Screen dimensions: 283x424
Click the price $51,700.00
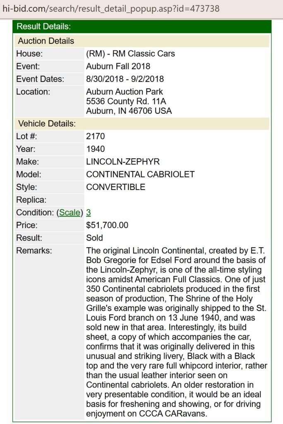(107, 226)
